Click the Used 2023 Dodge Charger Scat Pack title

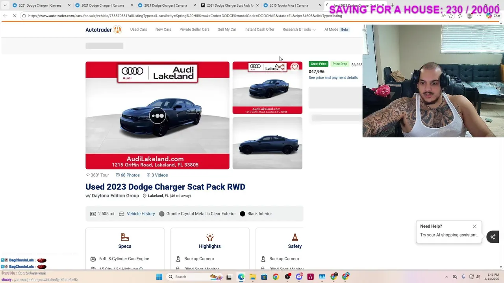click(x=165, y=187)
